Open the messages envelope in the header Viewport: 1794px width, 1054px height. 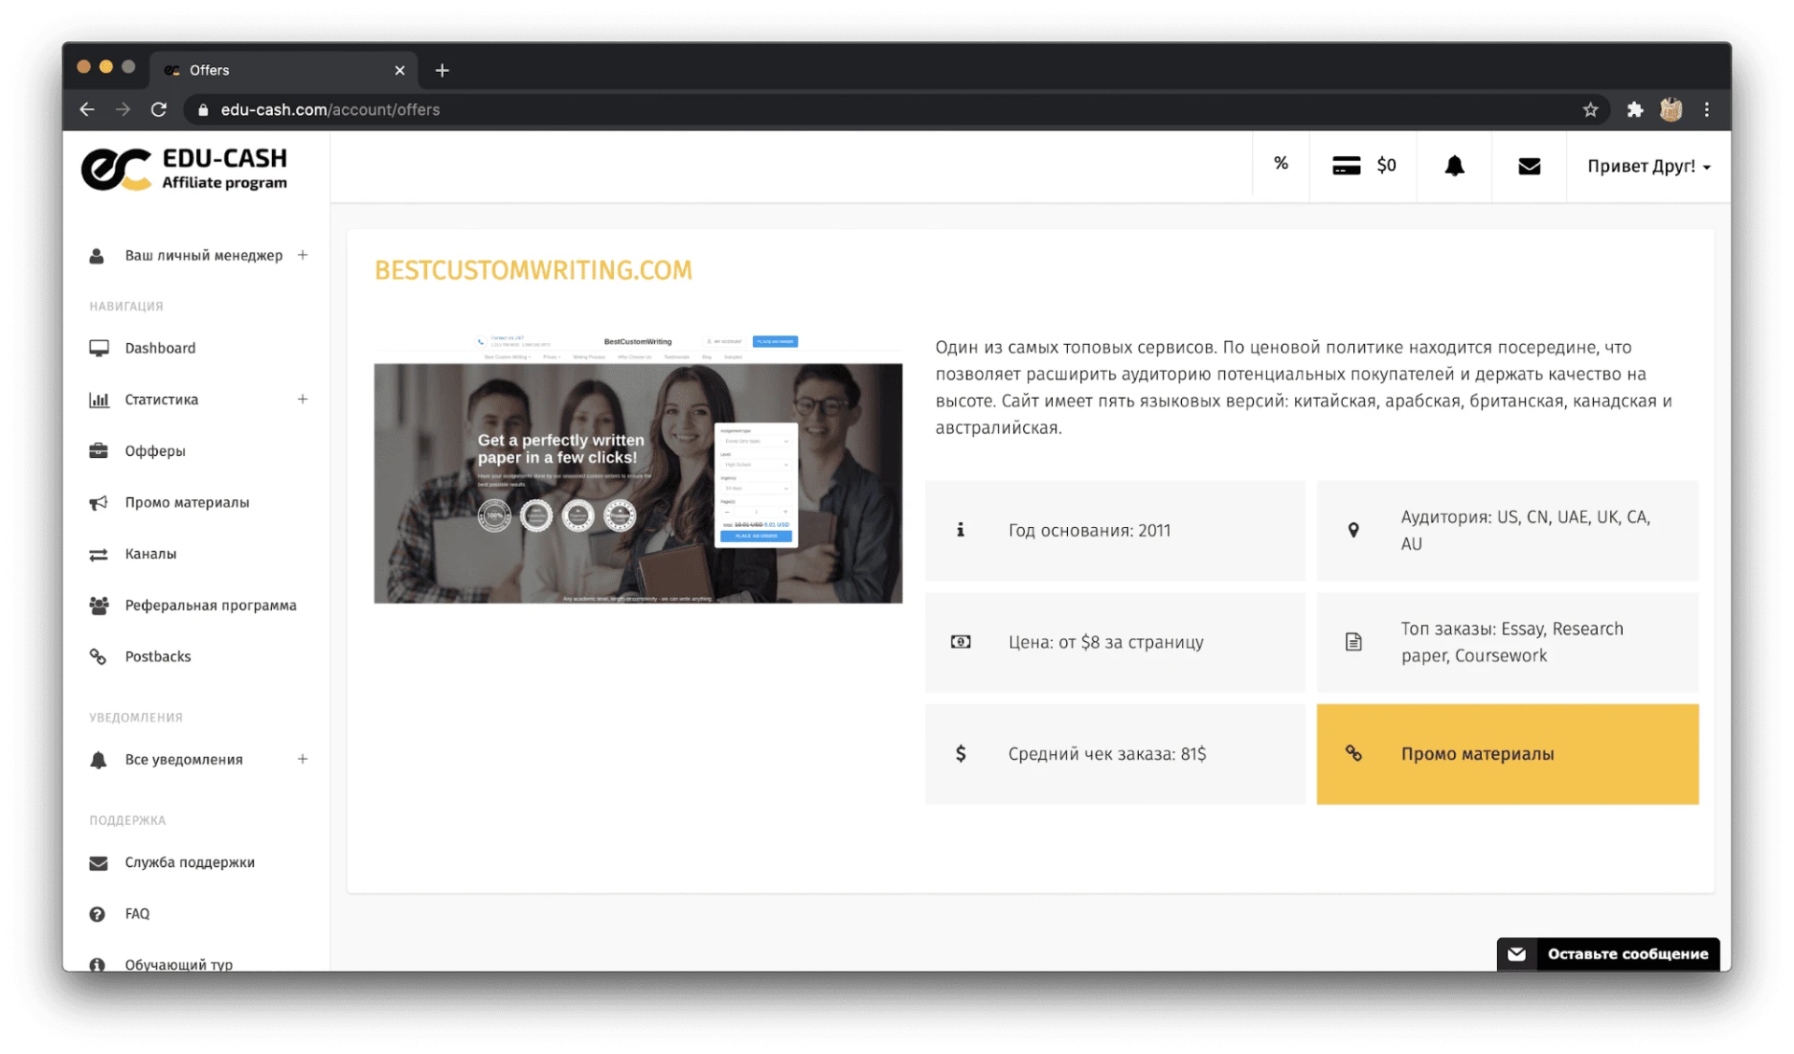tap(1529, 166)
